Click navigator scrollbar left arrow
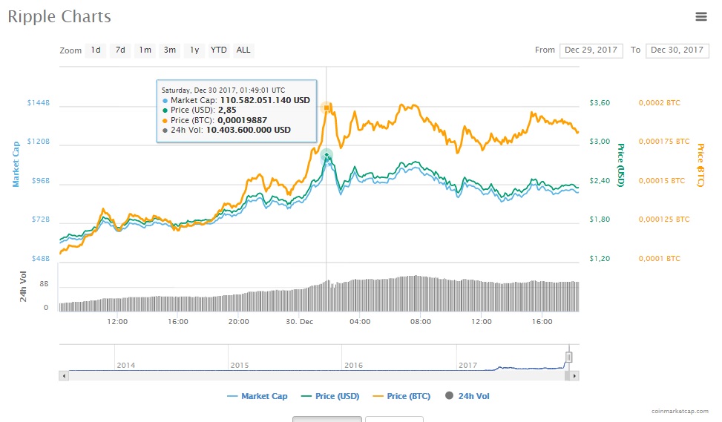Image resolution: width=722 pixels, height=422 pixels. pyautogui.click(x=64, y=376)
